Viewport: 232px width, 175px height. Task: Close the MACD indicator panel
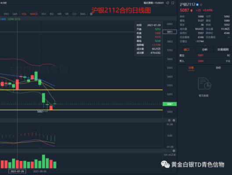(174, 120)
